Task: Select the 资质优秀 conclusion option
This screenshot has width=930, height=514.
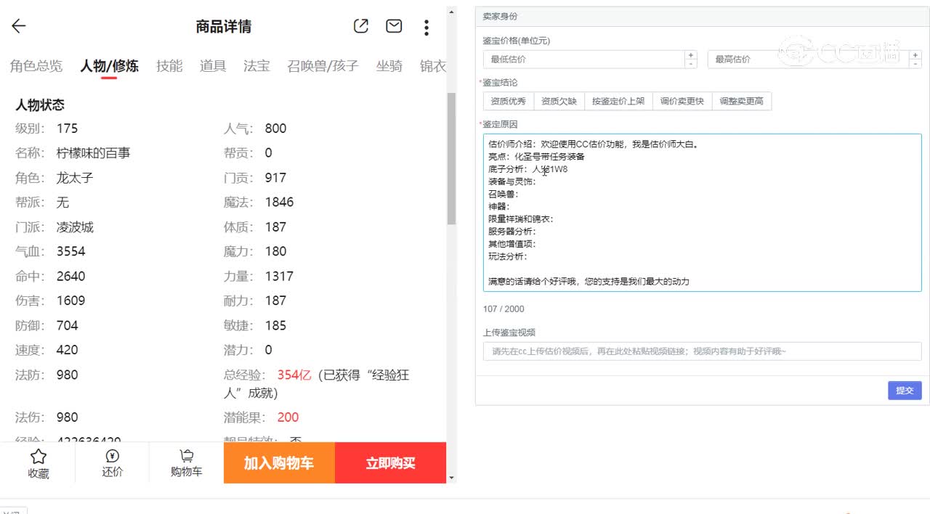Action: pos(507,101)
